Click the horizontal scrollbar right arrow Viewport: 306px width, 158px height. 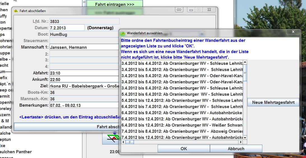pos(241,142)
